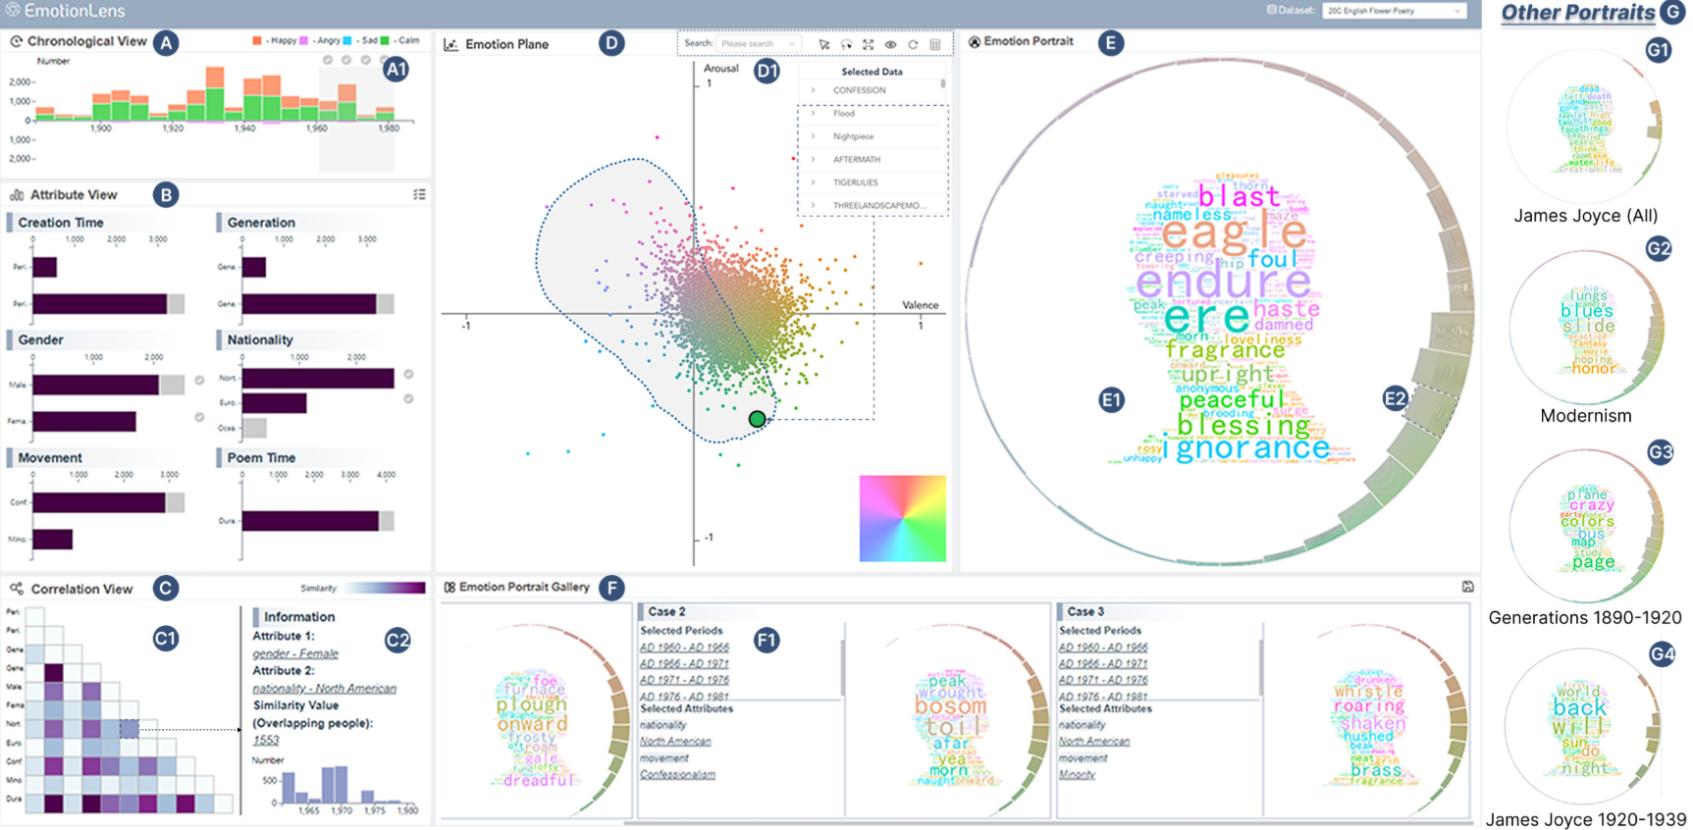Image resolution: width=1693 pixels, height=830 pixels.
Task: Open the 'Please search' dropdown
Action: click(757, 44)
